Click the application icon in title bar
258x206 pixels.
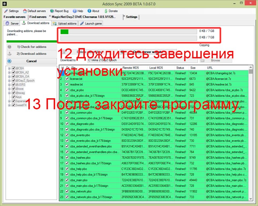[5, 3]
